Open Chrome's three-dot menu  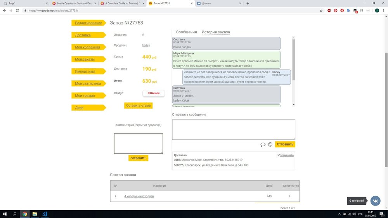point(383,10)
